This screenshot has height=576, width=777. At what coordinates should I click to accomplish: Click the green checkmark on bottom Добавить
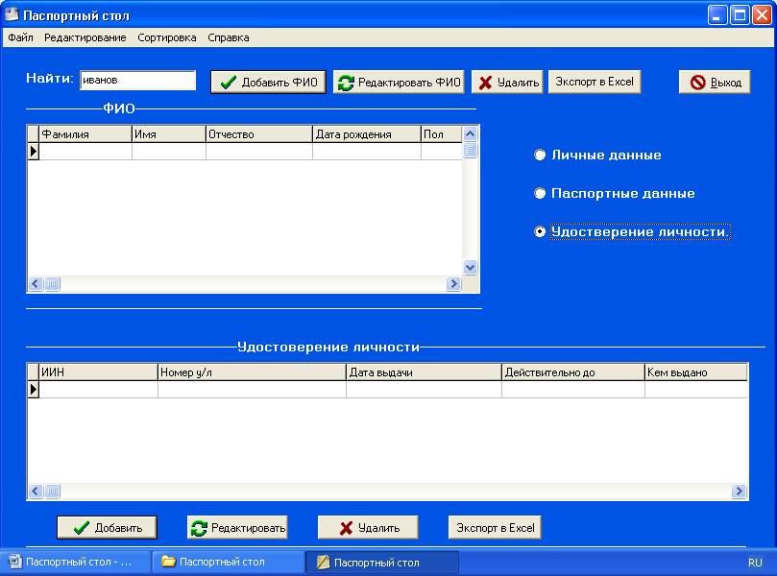[x=82, y=528]
